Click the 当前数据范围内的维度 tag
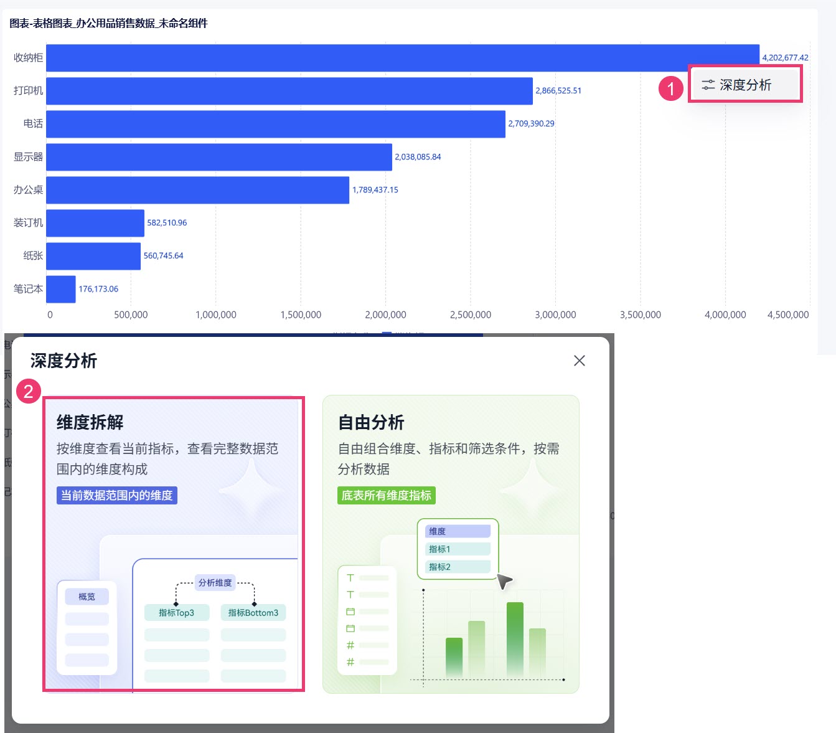836x733 pixels. [117, 495]
